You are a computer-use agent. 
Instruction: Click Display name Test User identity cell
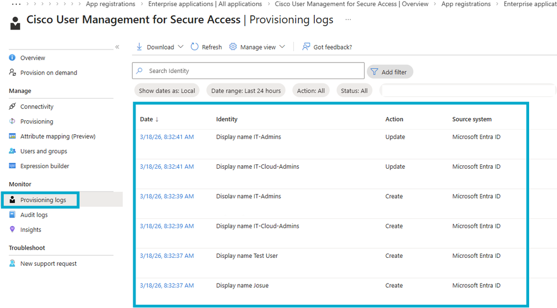247,256
